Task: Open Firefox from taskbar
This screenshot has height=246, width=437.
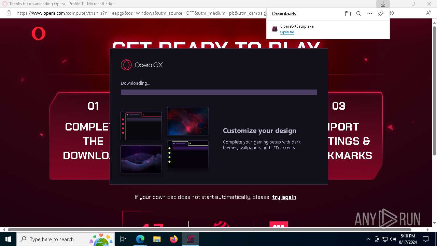Action: [x=174, y=240]
